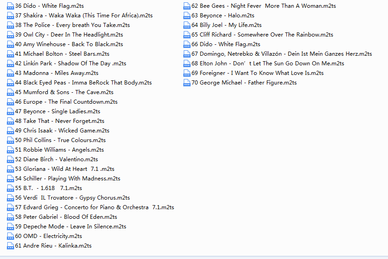Select file name 43 Madonna - Miles Away
This screenshot has height=259, width=388.
[57, 73]
